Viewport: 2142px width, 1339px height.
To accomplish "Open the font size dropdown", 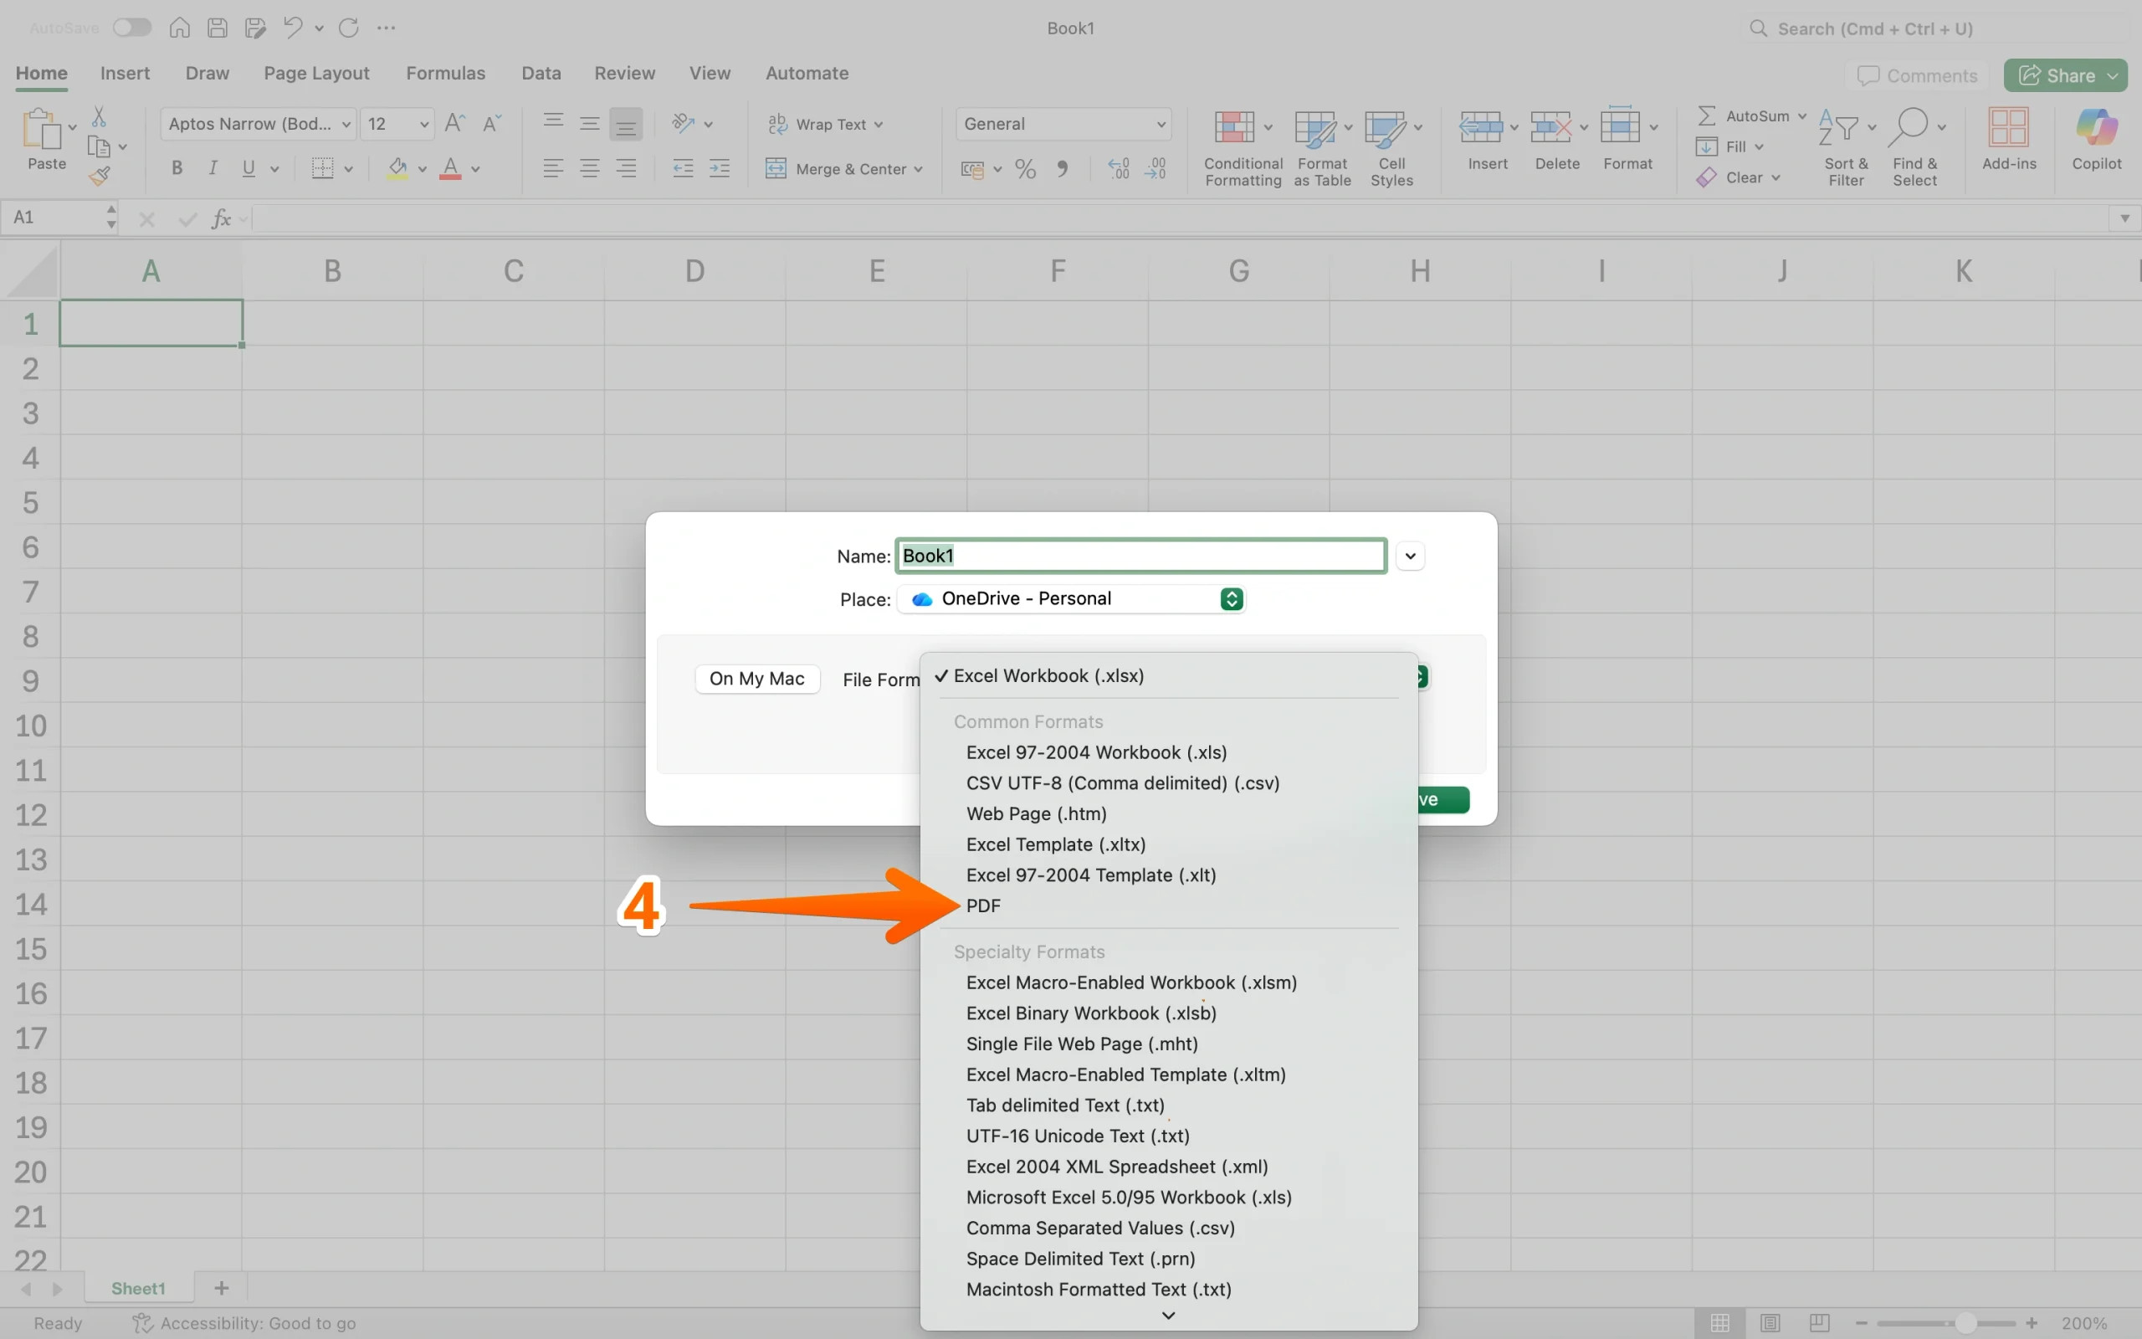I will (424, 124).
